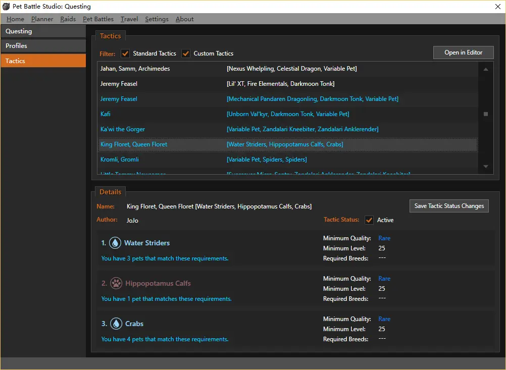Click '[Variable Pet, Spiders, Spiders]' team text
The width and height of the screenshot is (506, 370).
267,160
